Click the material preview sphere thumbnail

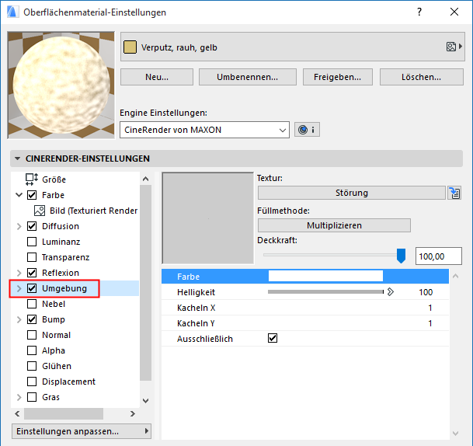[x=61, y=85]
